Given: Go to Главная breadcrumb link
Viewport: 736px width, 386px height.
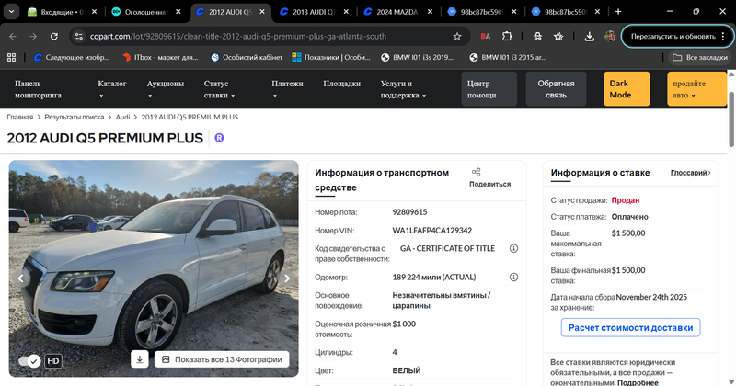Looking at the screenshot, I should click(19, 117).
